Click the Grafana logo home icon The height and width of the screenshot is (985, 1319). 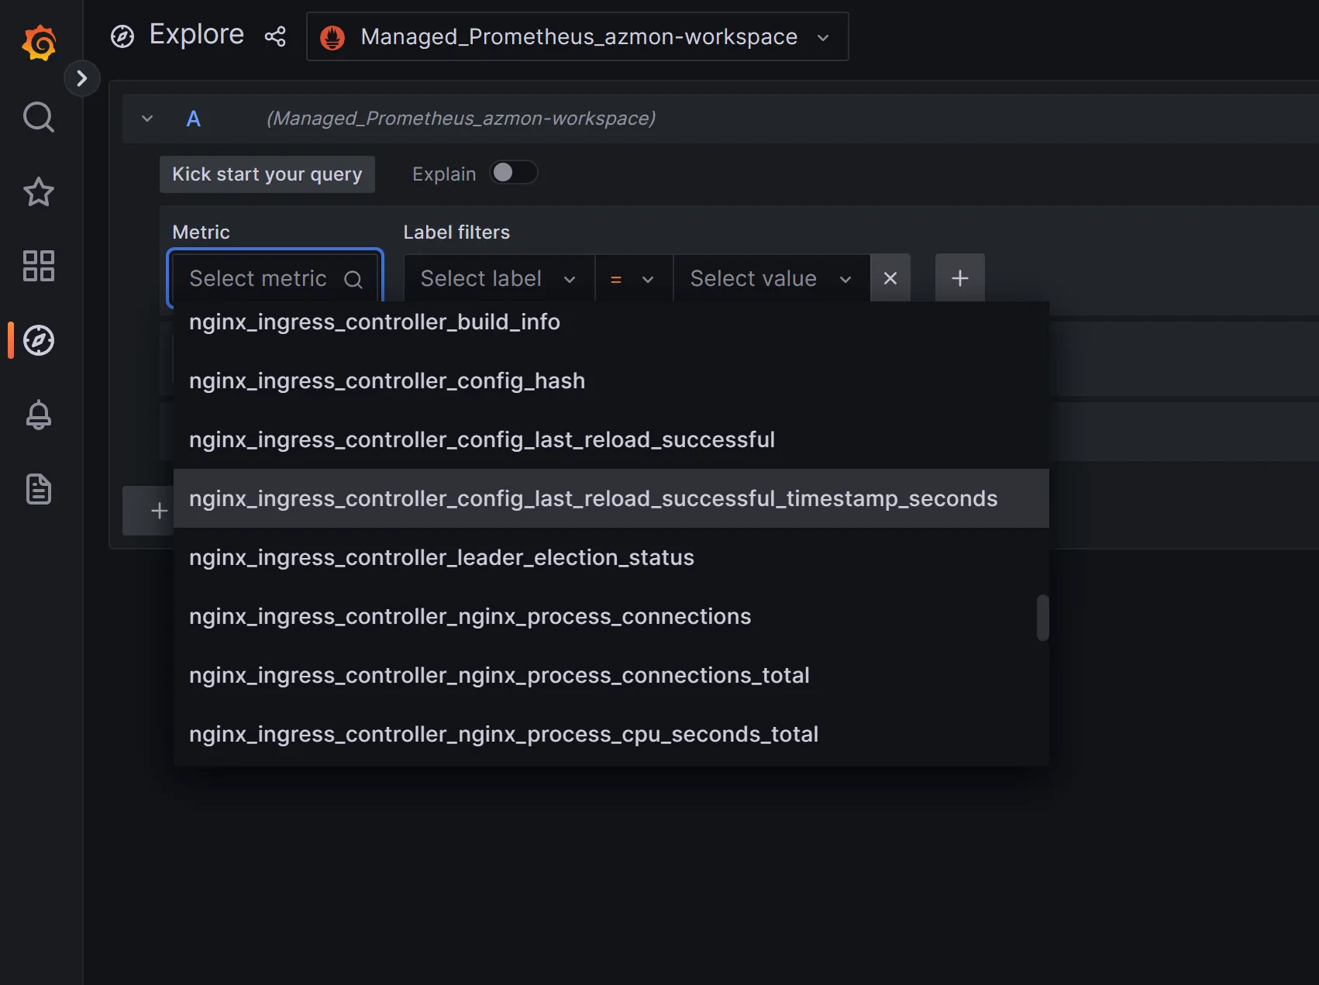[39, 43]
